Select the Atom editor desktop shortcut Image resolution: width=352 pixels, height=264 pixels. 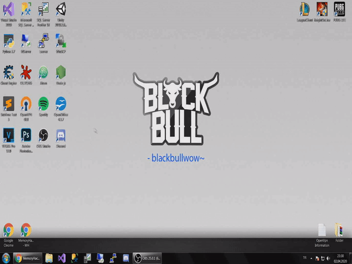click(x=43, y=75)
